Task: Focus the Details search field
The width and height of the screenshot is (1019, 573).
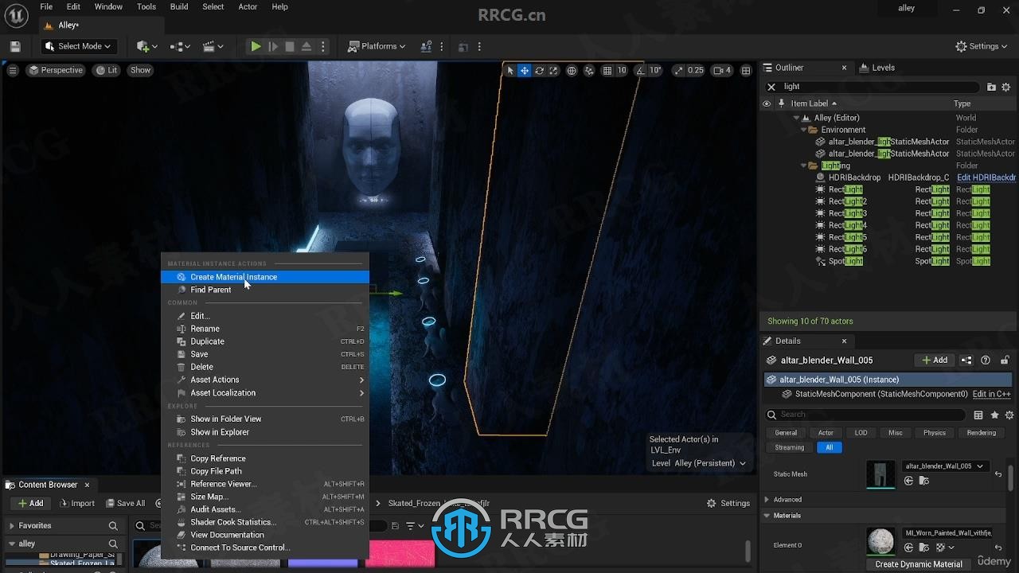Action: coord(866,415)
